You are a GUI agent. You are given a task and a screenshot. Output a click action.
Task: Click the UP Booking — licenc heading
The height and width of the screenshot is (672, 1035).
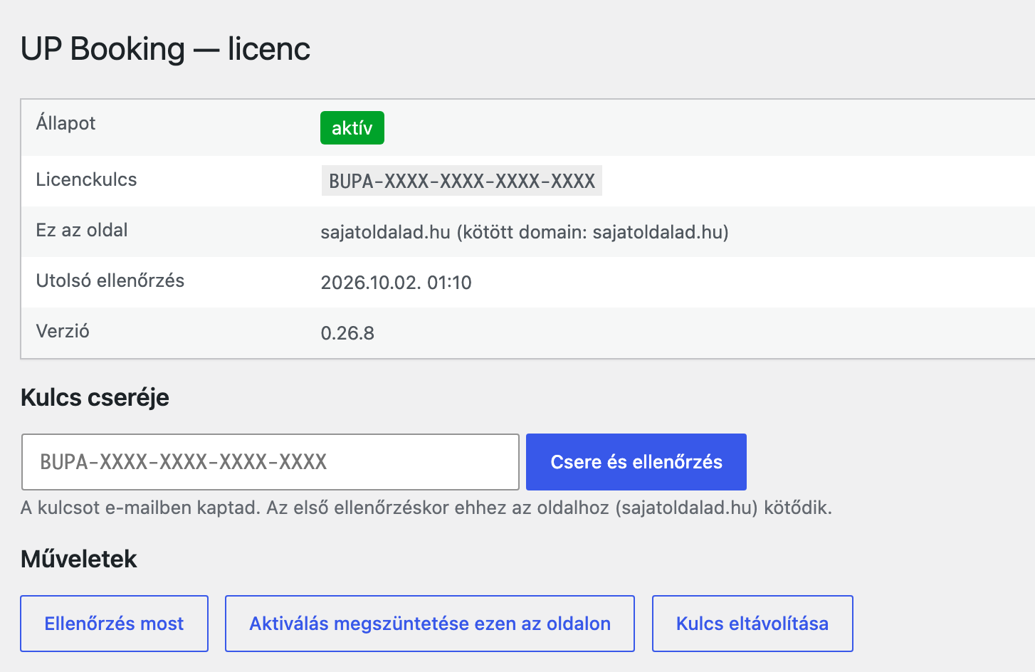[x=165, y=49]
